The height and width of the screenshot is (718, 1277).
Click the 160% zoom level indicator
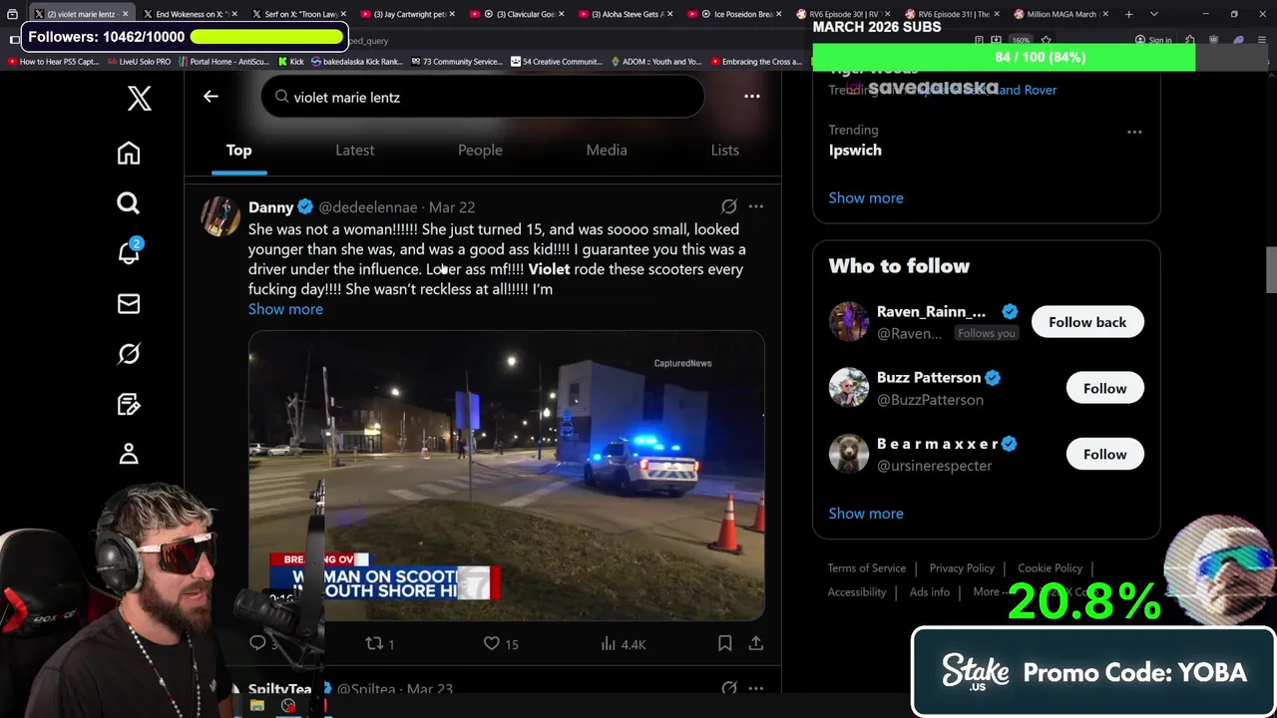(x=1021, y=40)
